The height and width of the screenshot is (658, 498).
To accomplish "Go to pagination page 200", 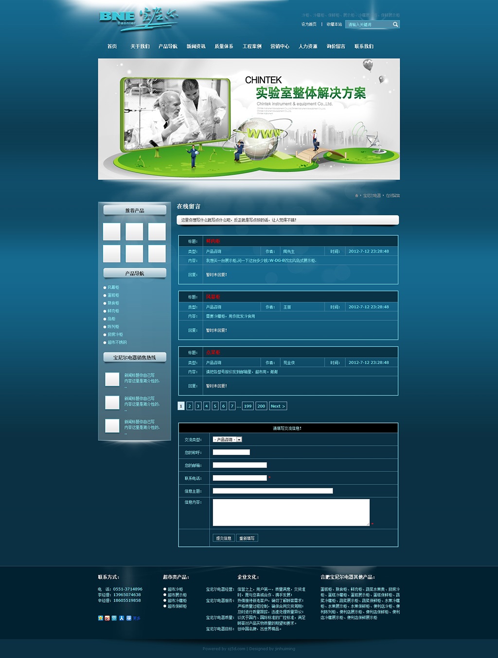I will click(x=261, y=405).
